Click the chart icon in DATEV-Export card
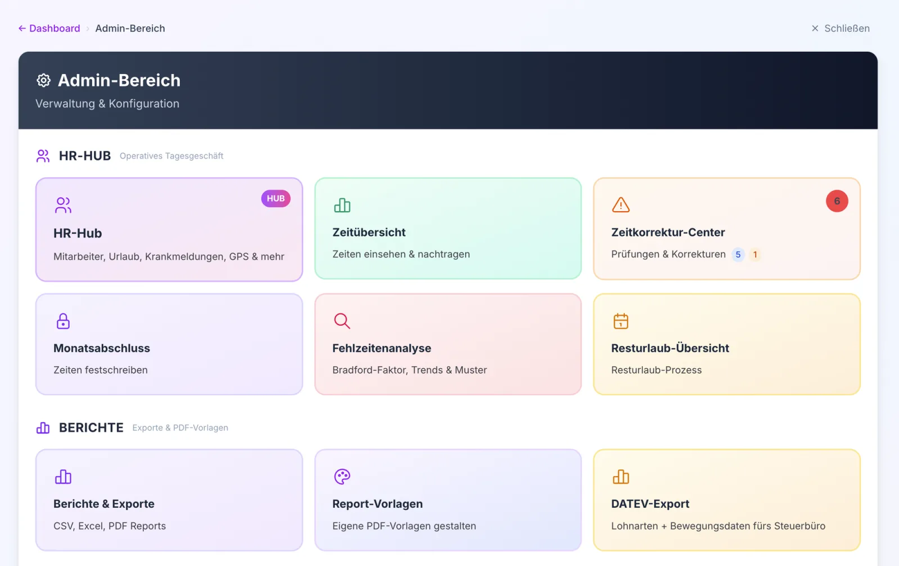Screen dimensions: 899x566 (x=621, y=477)
